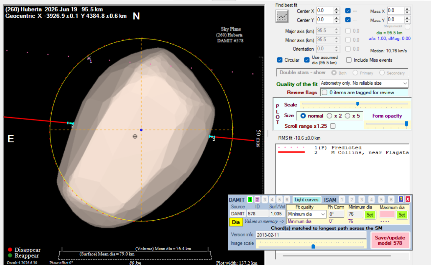Image resolution: width=431 pixels, height=265 pixels.
Task: Click the Find best fit graph icon
Action: tap(282, 16)
